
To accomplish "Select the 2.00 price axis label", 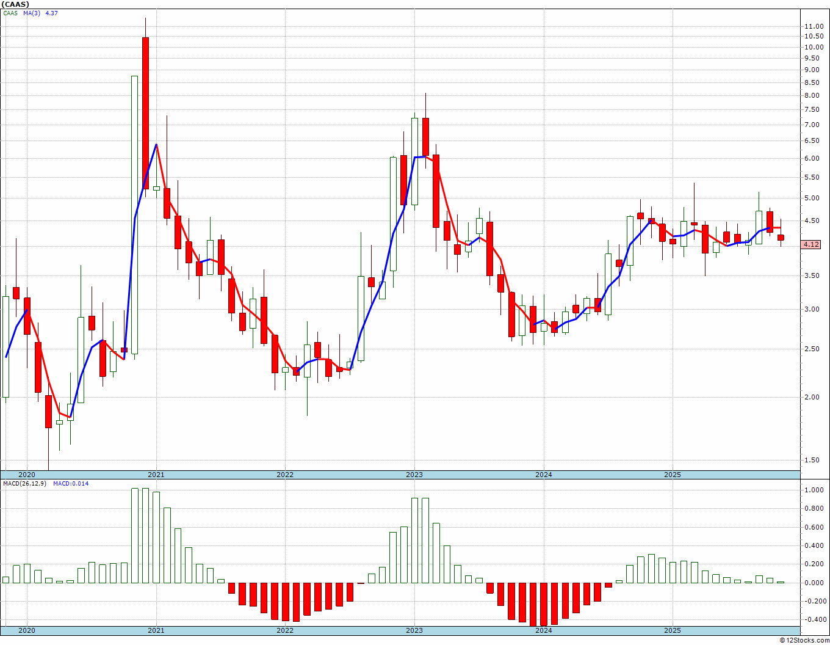I will 812,397.
